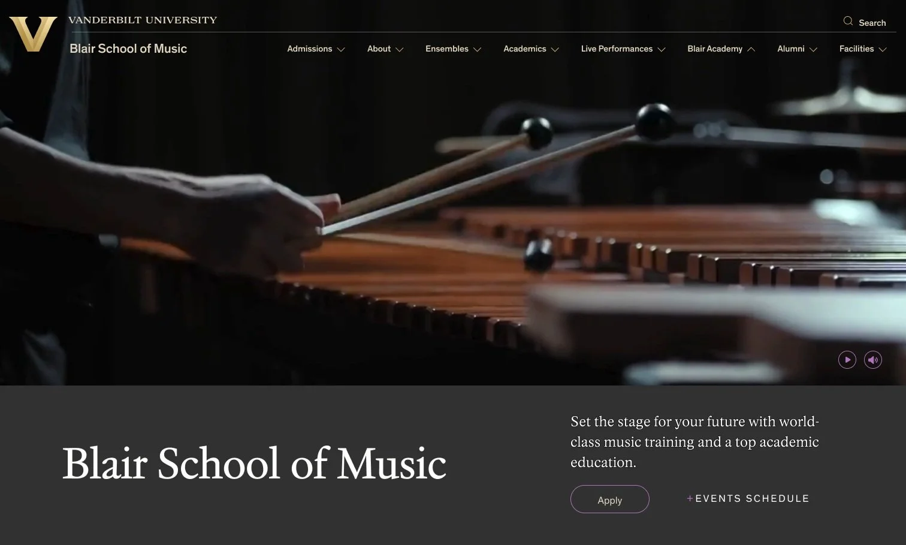
Task: Expand the Admissions menu chevron
Action: 341,50
